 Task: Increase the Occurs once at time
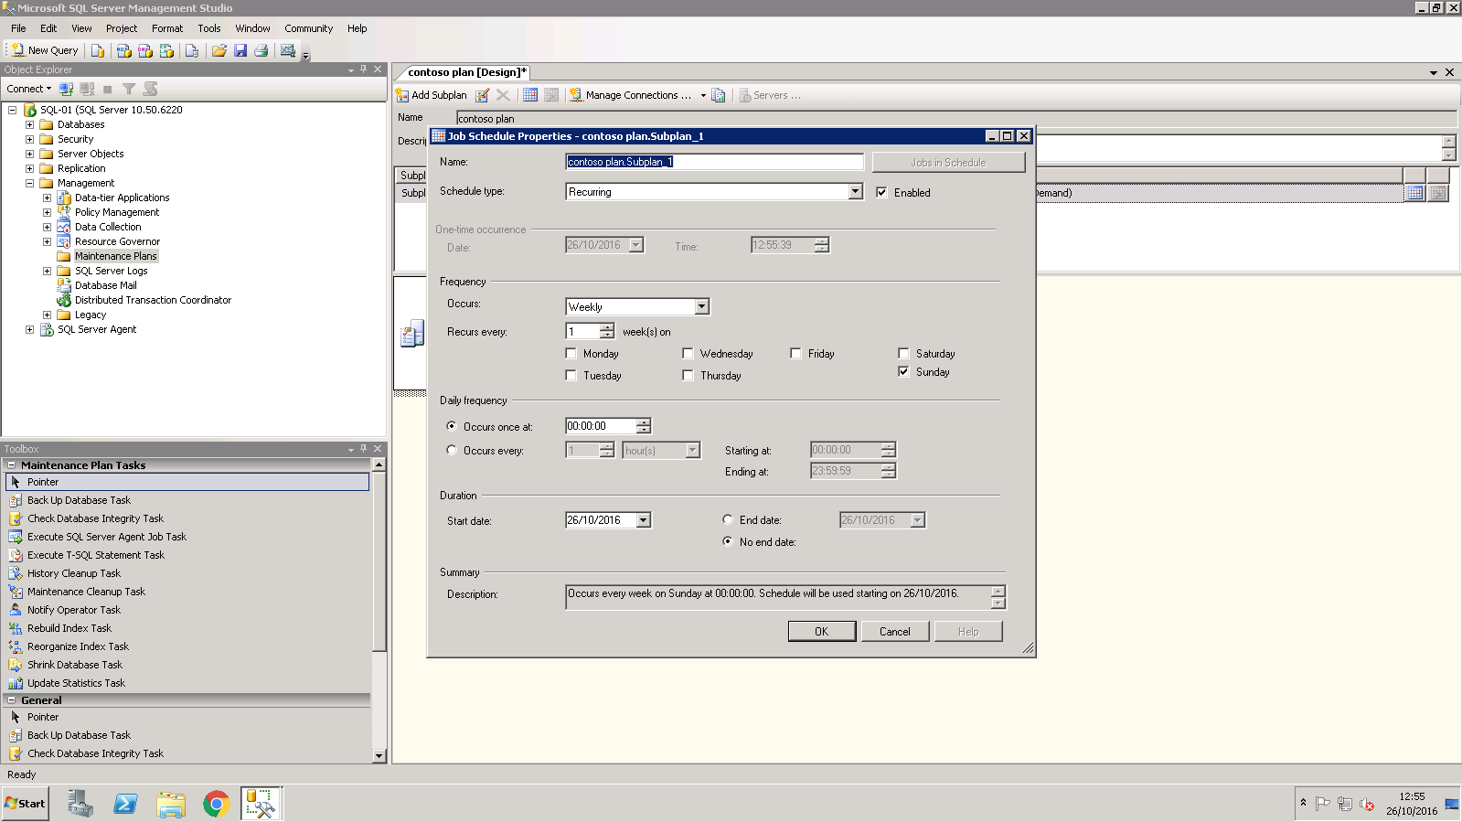point(644,422)
